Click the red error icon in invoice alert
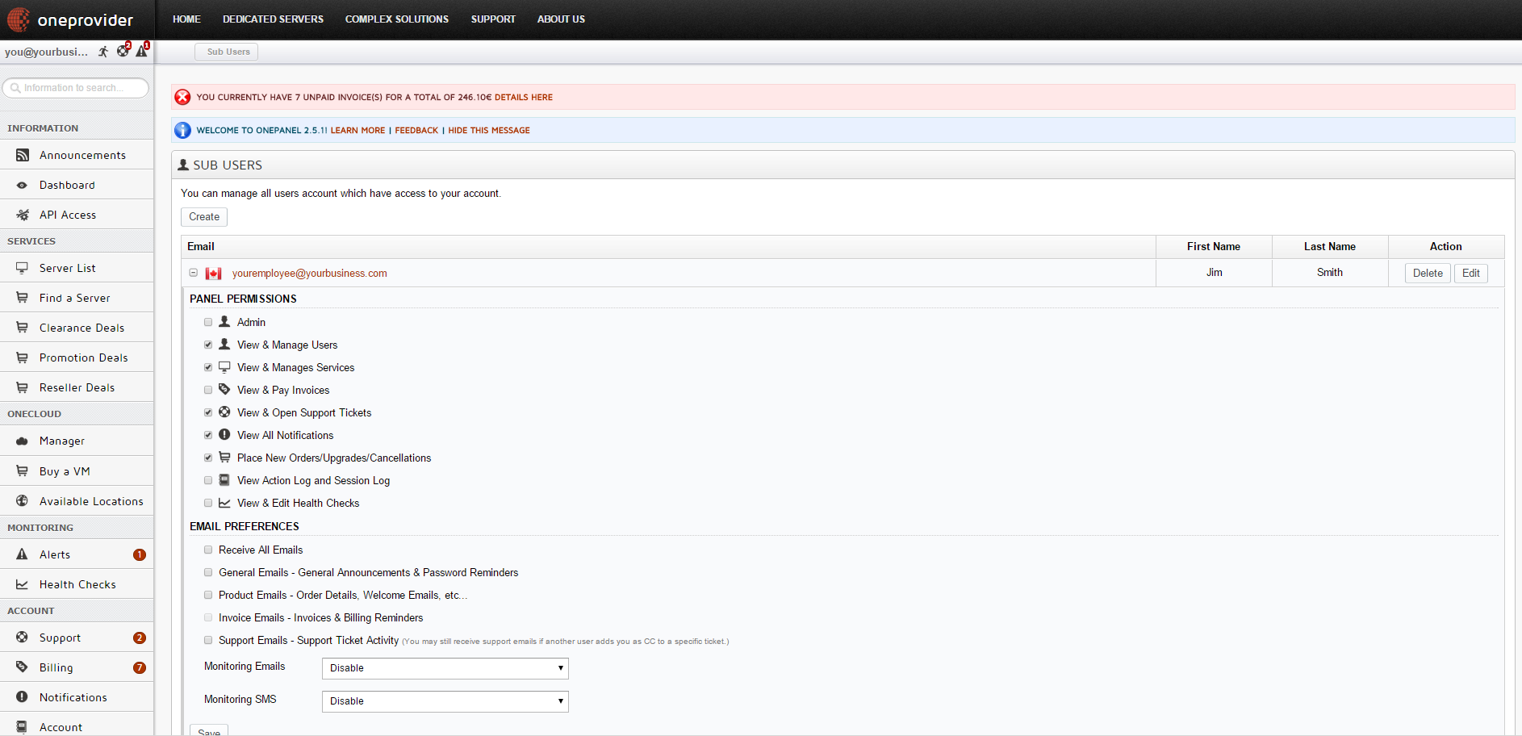 coord(183,97)
